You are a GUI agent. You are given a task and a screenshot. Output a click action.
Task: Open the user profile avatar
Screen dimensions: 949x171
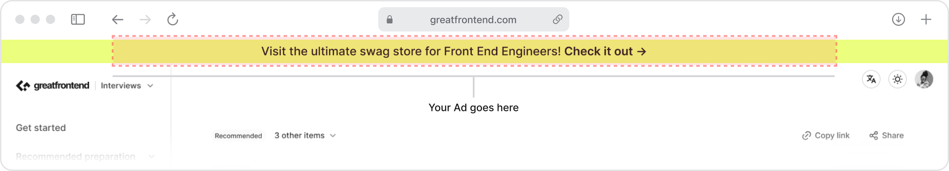[924, 79]
